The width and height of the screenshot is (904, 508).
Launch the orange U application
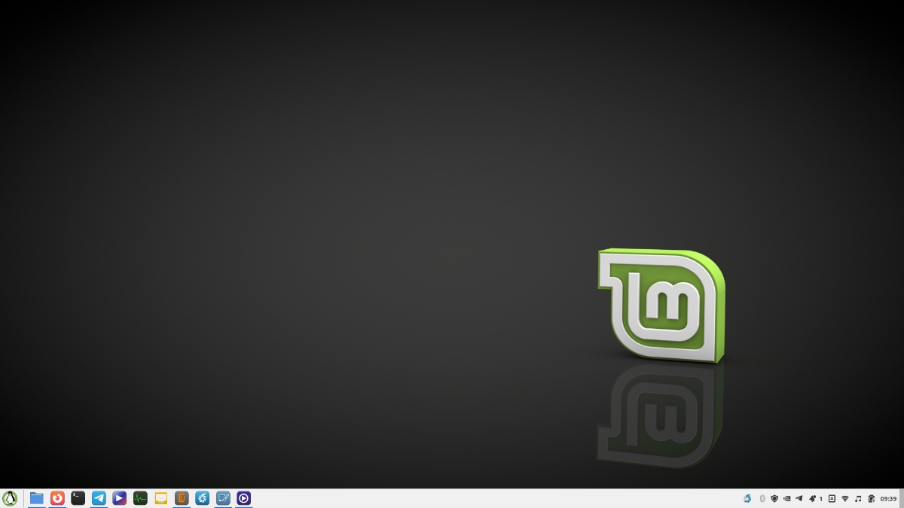(182, 497)
